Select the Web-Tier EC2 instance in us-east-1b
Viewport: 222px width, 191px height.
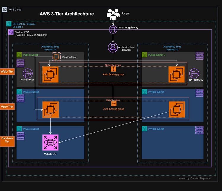point(176,75)
